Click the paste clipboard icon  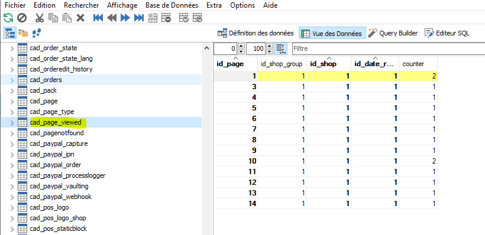tap(66, 18)
